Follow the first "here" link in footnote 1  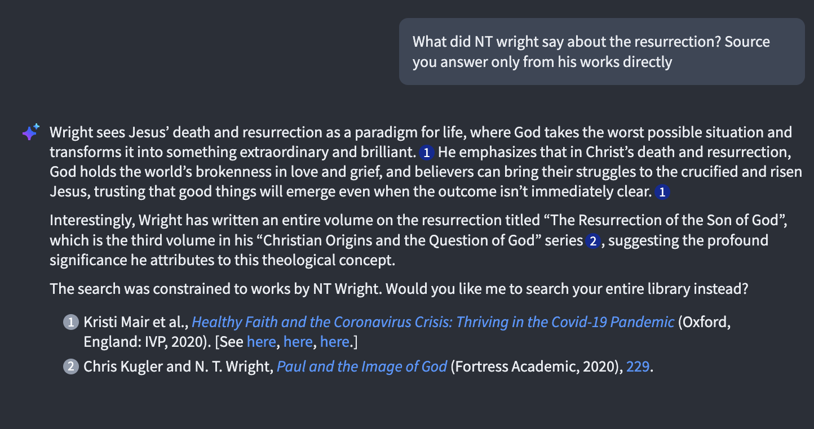point(262,342)
